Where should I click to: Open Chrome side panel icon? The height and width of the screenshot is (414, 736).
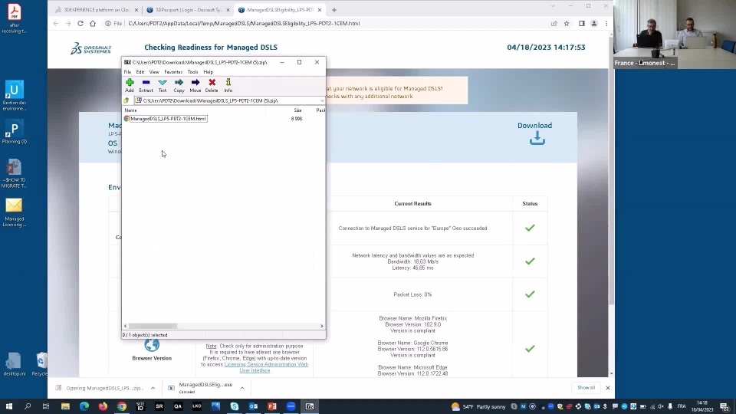click(582, 24)
